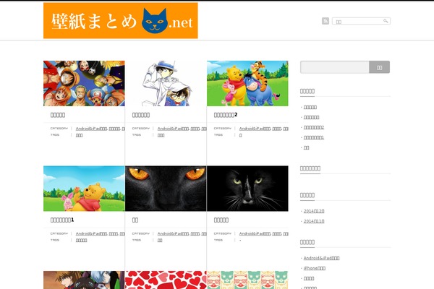Click the tag link under Pooh and Piglet post
This screenshot has height=289, width=434.
coord(81,241)
